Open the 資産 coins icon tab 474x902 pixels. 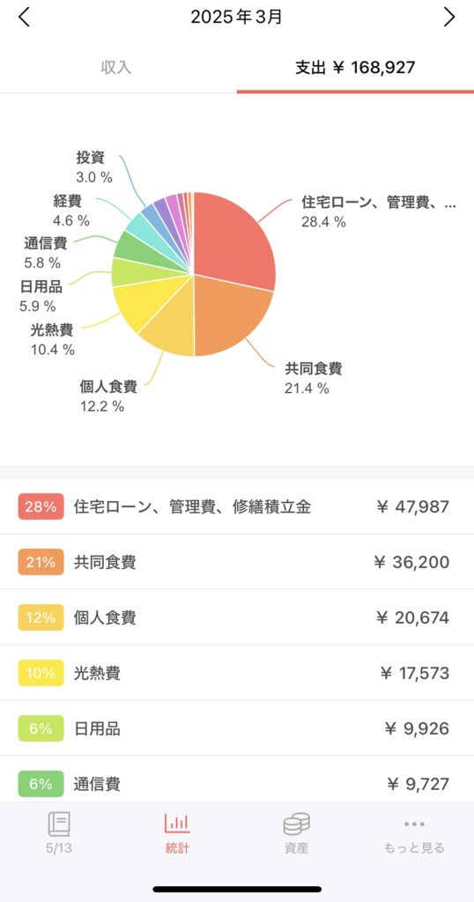tap(296, 832)
